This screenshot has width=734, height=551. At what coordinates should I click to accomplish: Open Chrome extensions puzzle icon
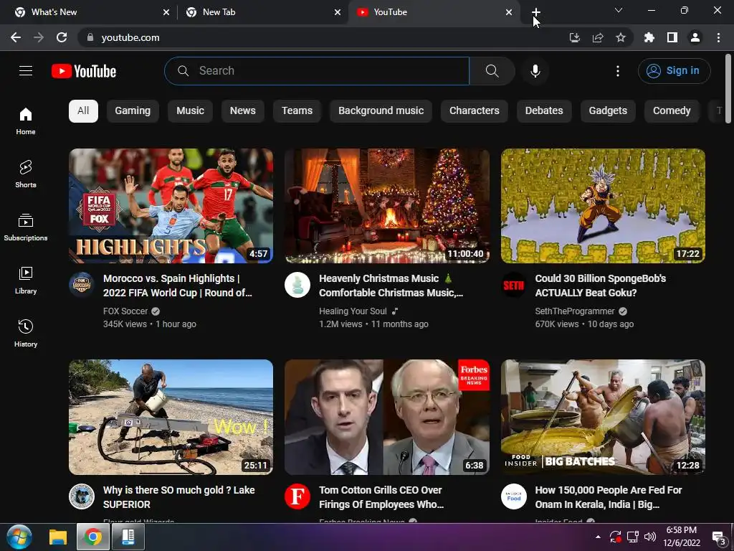[x=649, y=37]
